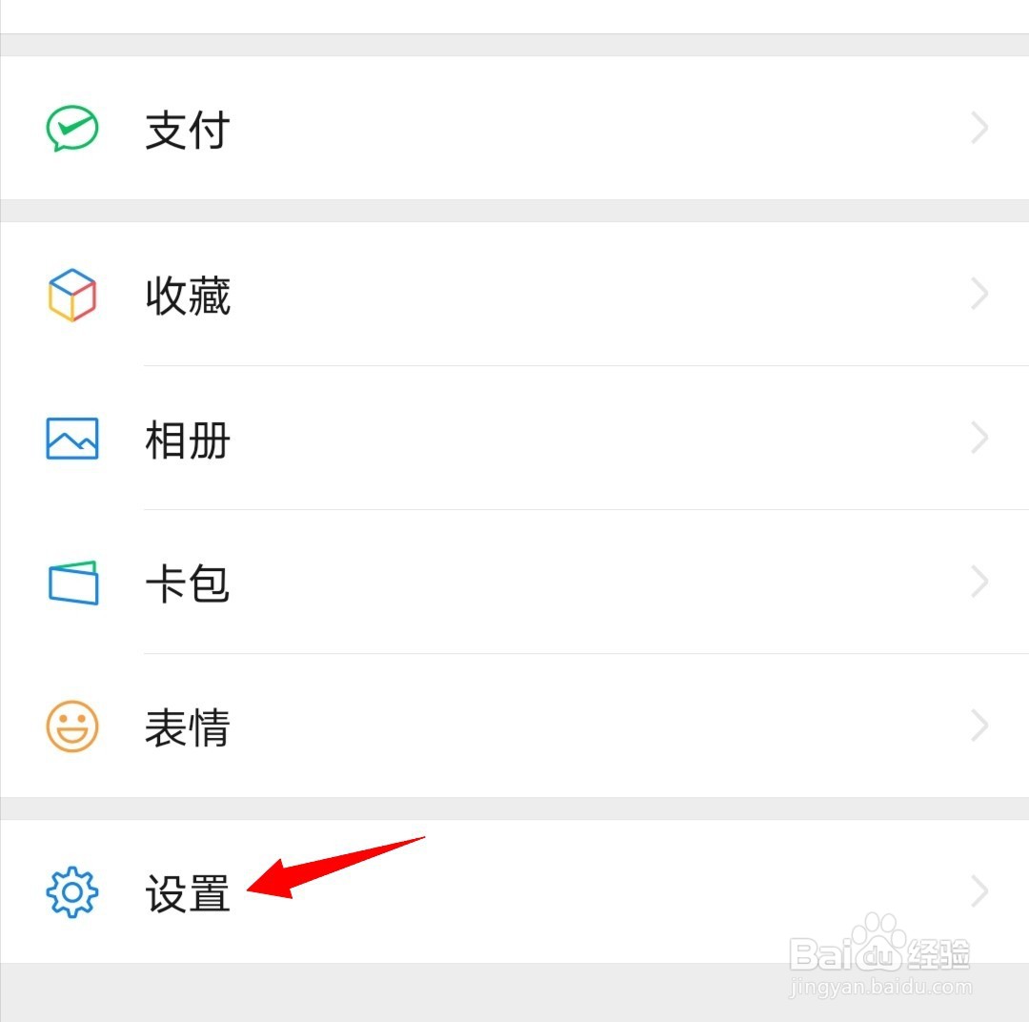The height and width of the screenshot is (1022, 1029).
Task: Select the 相册 text label
Action: 188,439
